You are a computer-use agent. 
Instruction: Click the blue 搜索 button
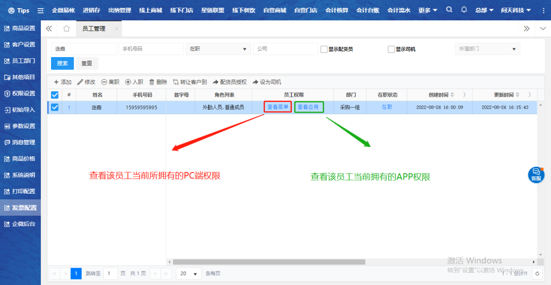62,63
